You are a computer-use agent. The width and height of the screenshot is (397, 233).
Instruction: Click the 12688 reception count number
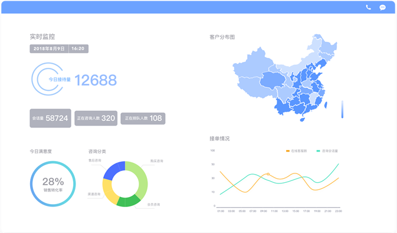tap(96, 80)
